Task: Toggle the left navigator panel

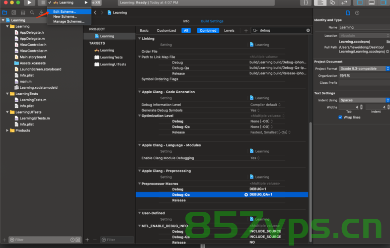Action: (x=360, y=3)
